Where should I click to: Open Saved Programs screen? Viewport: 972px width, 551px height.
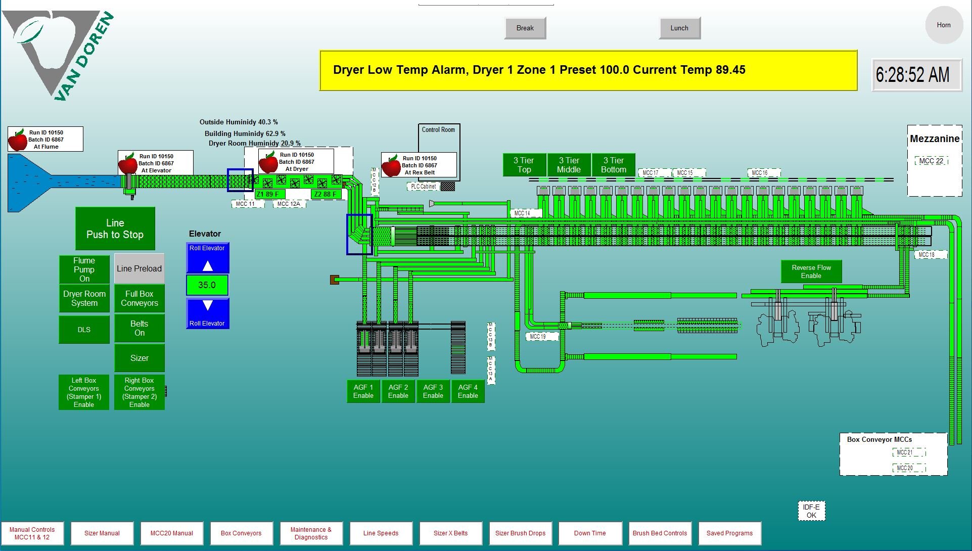click(729, 533)
